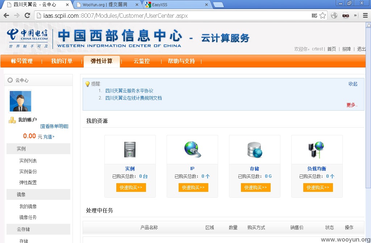This screenshot has height=243, width=371.
Task: Click the gold coins account icon
Action: pos(12,120)
